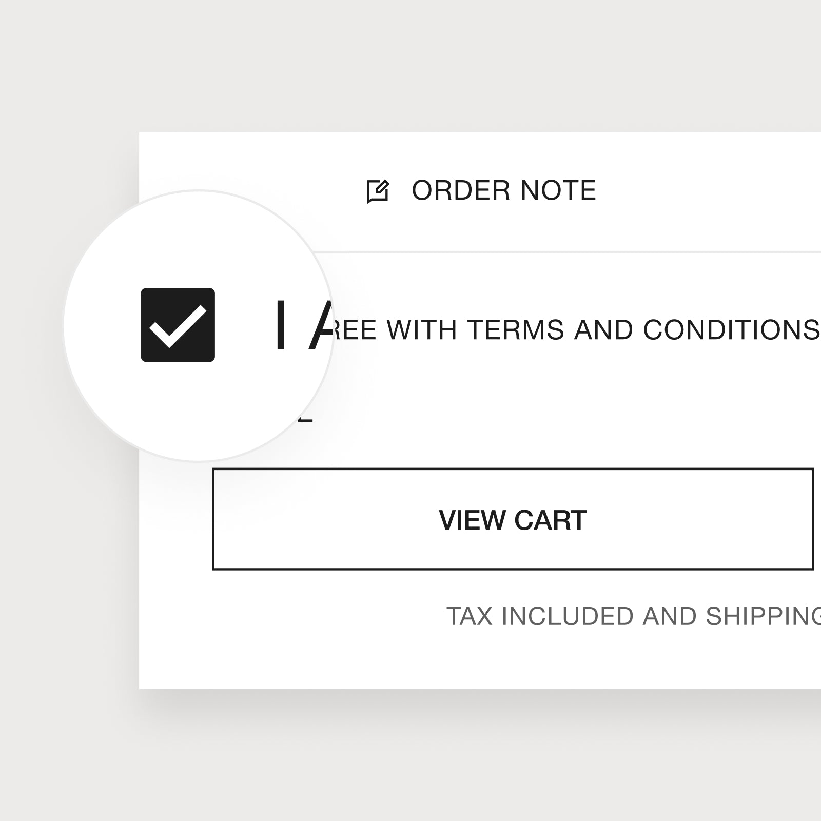This screenshot has height=821, width=821.
Task: Click the order note pencil icon
Action: 378,191
